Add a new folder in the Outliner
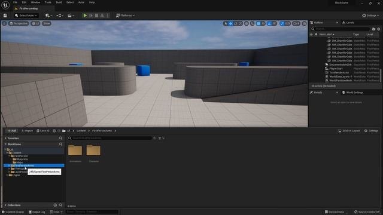The image size is (383, 215). pyautogui.click(x=373, y=29)
